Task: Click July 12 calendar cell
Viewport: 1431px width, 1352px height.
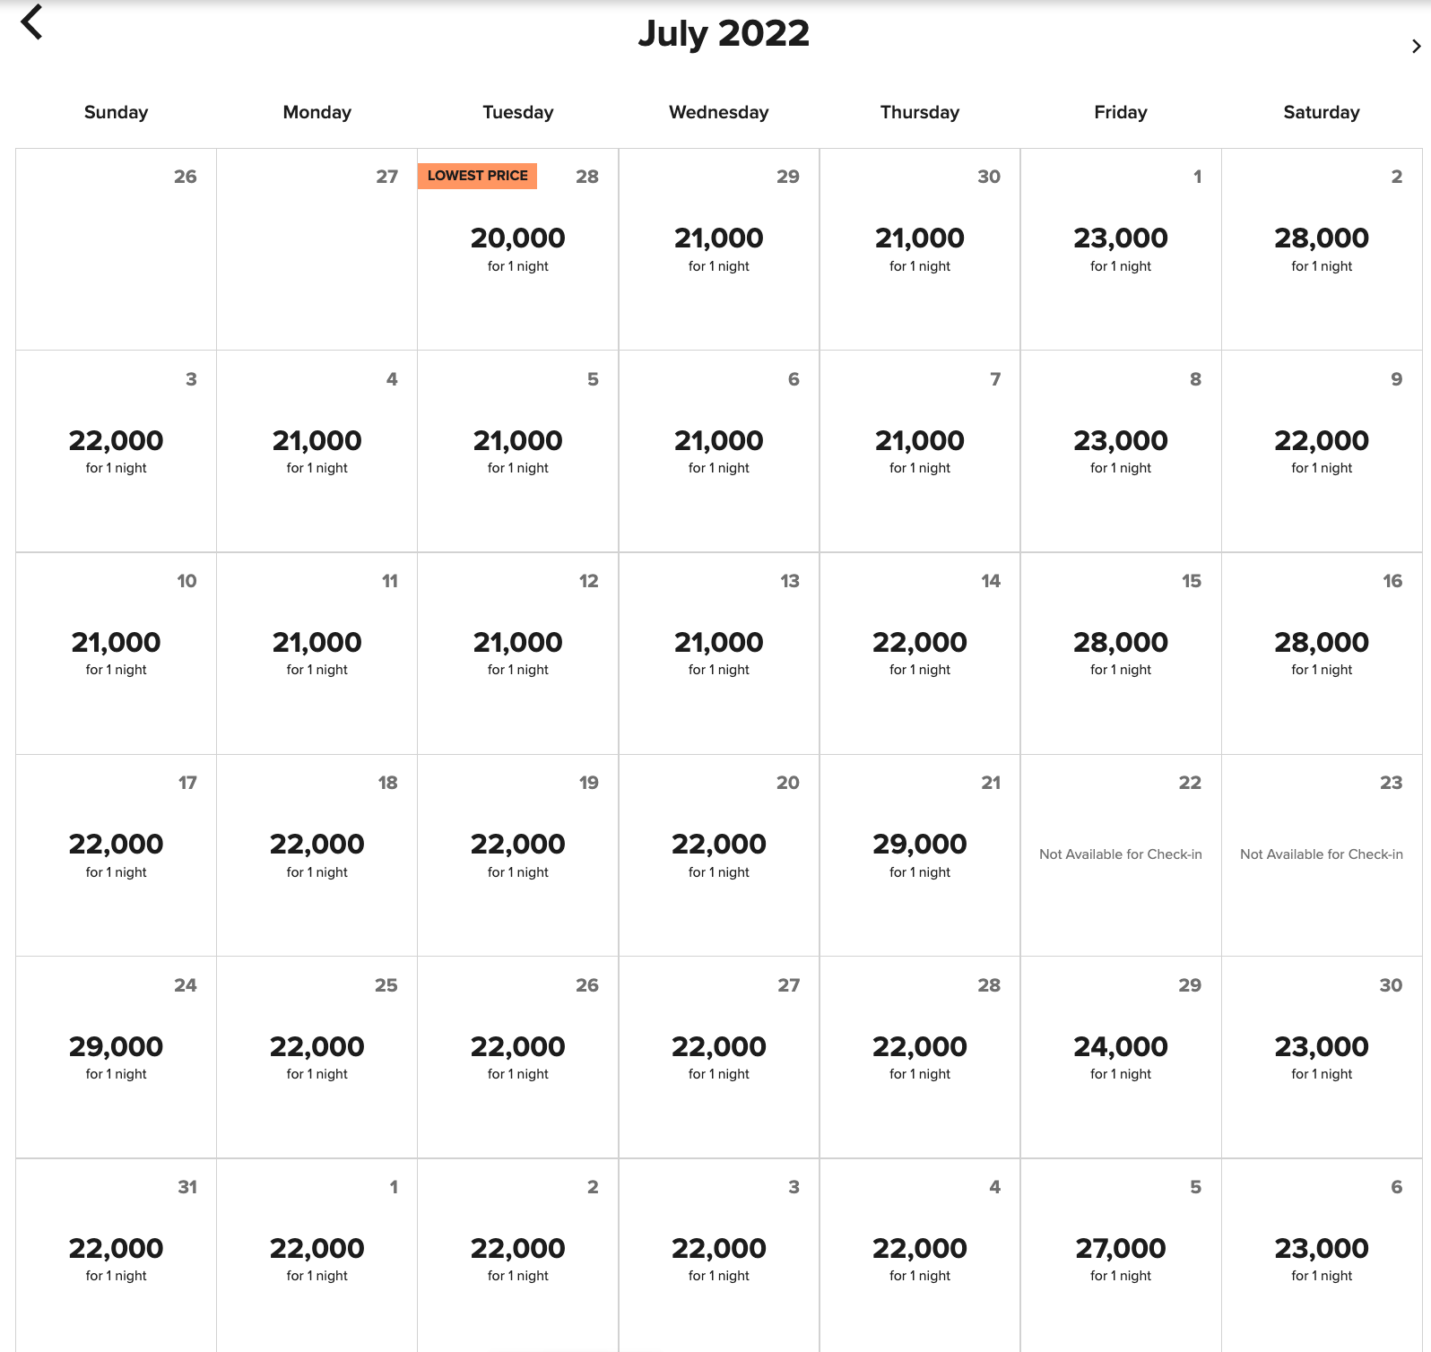Action: [x=517, y=653]
